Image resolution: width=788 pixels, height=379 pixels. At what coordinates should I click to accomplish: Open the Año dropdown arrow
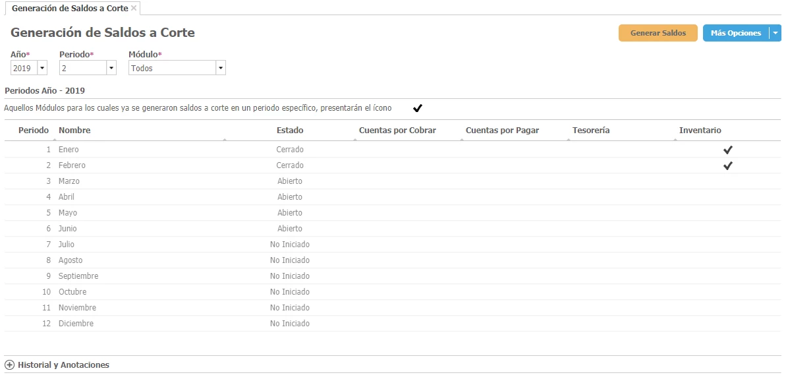pyautogui.click(x=42, y=68)
